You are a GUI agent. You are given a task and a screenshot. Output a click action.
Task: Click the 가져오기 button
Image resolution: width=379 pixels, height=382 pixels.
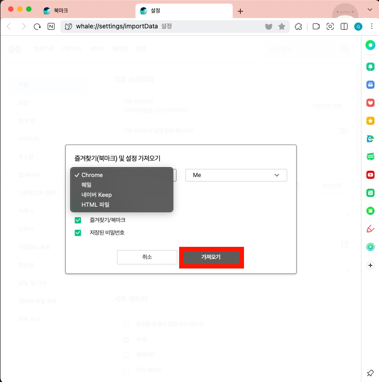point(211,257)
